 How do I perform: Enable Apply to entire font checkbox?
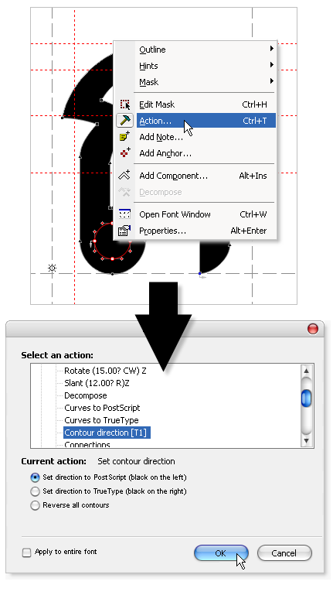click(x=26, y=552)
